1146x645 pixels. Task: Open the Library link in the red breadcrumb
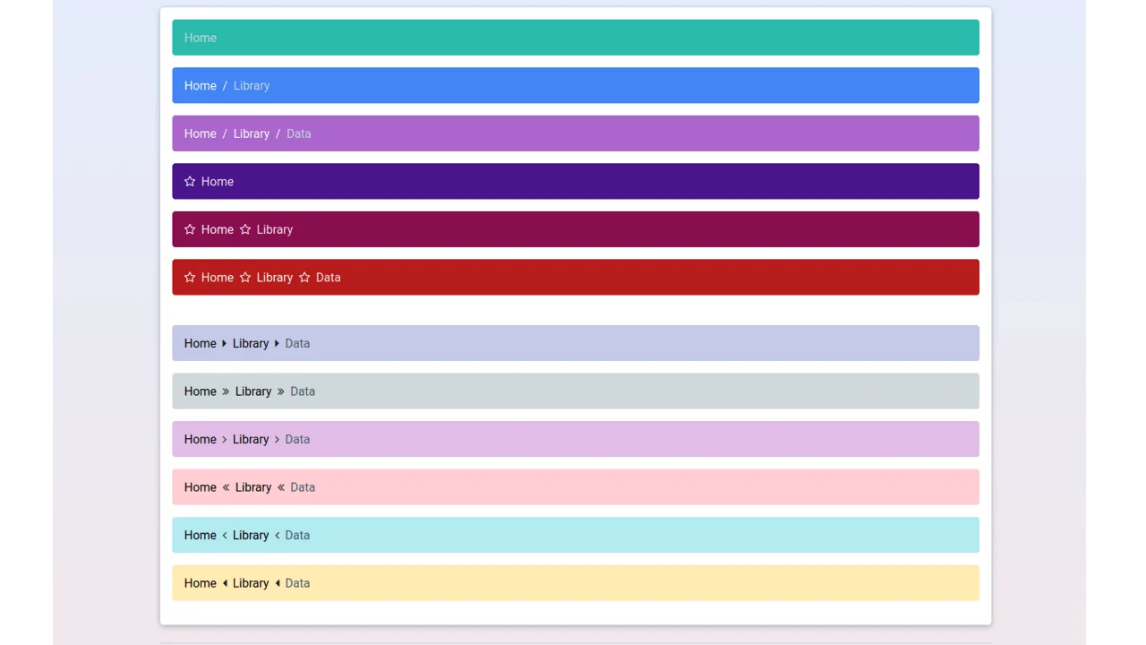point(274,277)
